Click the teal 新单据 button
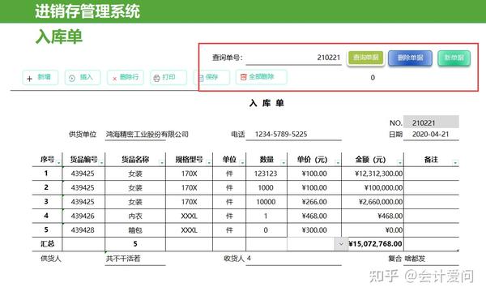Viewport: 486px width, 296px height. coord(454,58)
